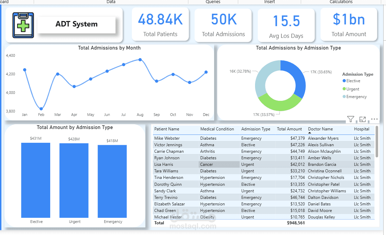Select Elective legend marker in Admission Type
The image size is (386, 235).
[344, 81]
